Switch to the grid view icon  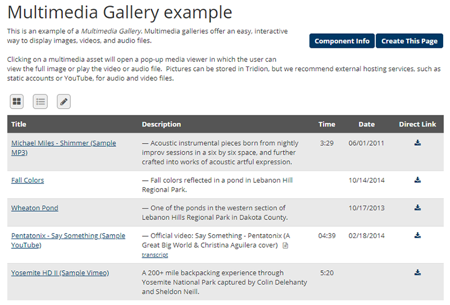tap(17, 102)
